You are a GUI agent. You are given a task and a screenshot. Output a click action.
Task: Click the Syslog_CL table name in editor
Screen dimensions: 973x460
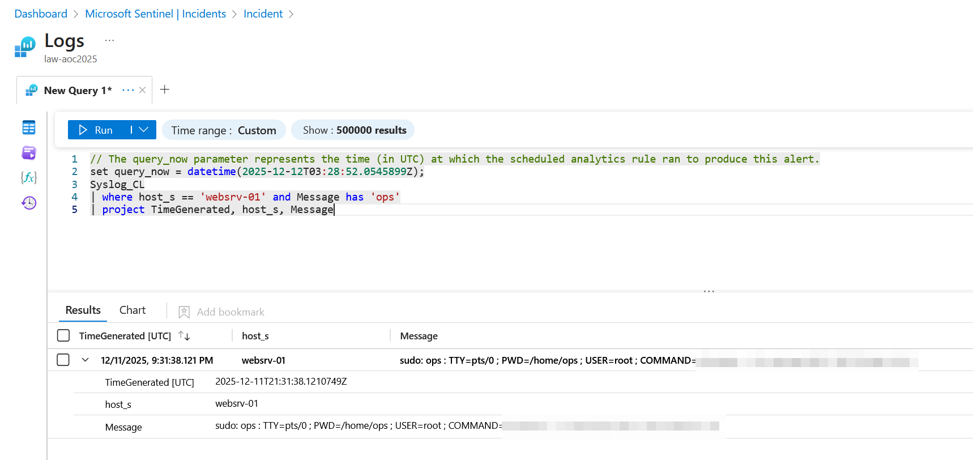click(117, 185)
